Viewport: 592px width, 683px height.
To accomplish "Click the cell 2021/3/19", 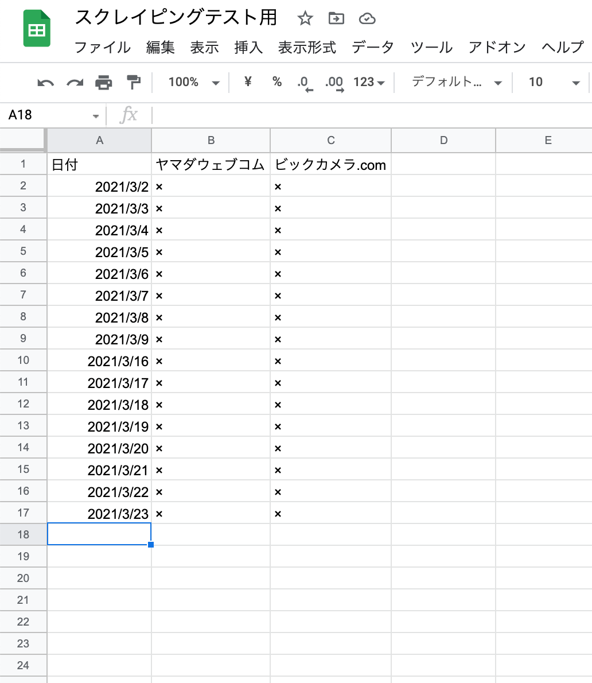I will (x=99, y=425).
